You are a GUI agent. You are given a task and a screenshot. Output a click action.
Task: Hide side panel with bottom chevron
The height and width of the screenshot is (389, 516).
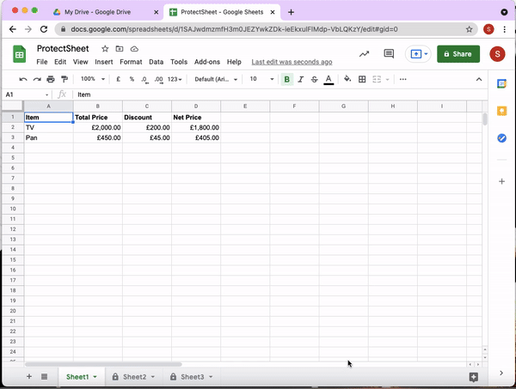click(501, 373)
